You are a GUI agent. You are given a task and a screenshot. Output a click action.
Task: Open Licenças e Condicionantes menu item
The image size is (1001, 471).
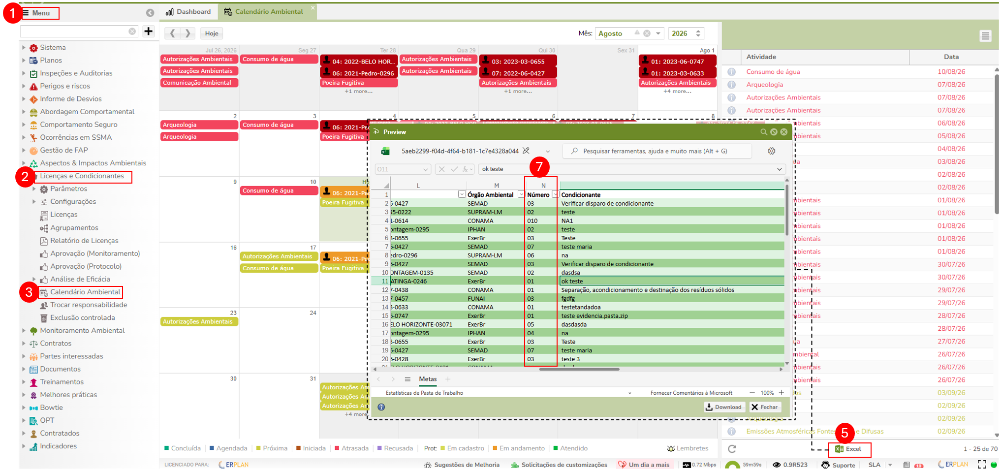(x=82, y=176)
